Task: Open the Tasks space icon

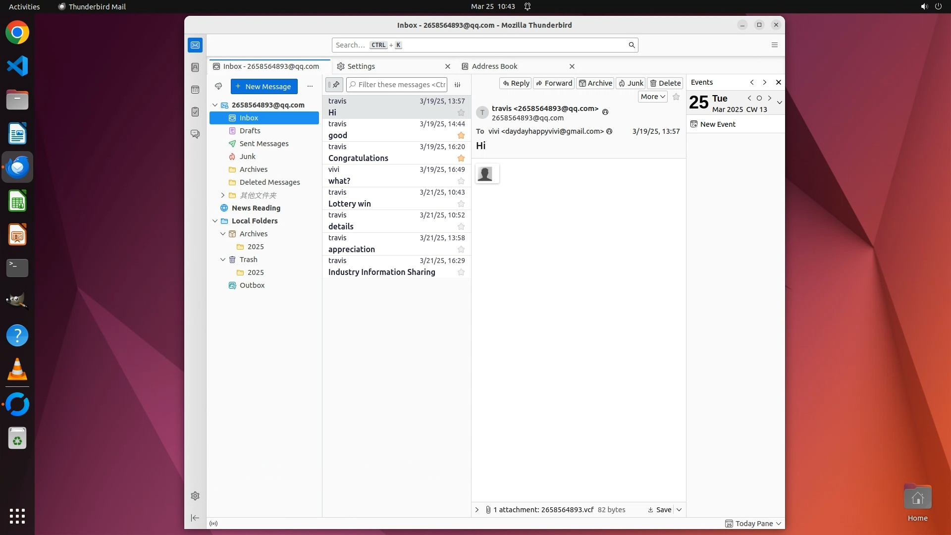Action: 195,112
